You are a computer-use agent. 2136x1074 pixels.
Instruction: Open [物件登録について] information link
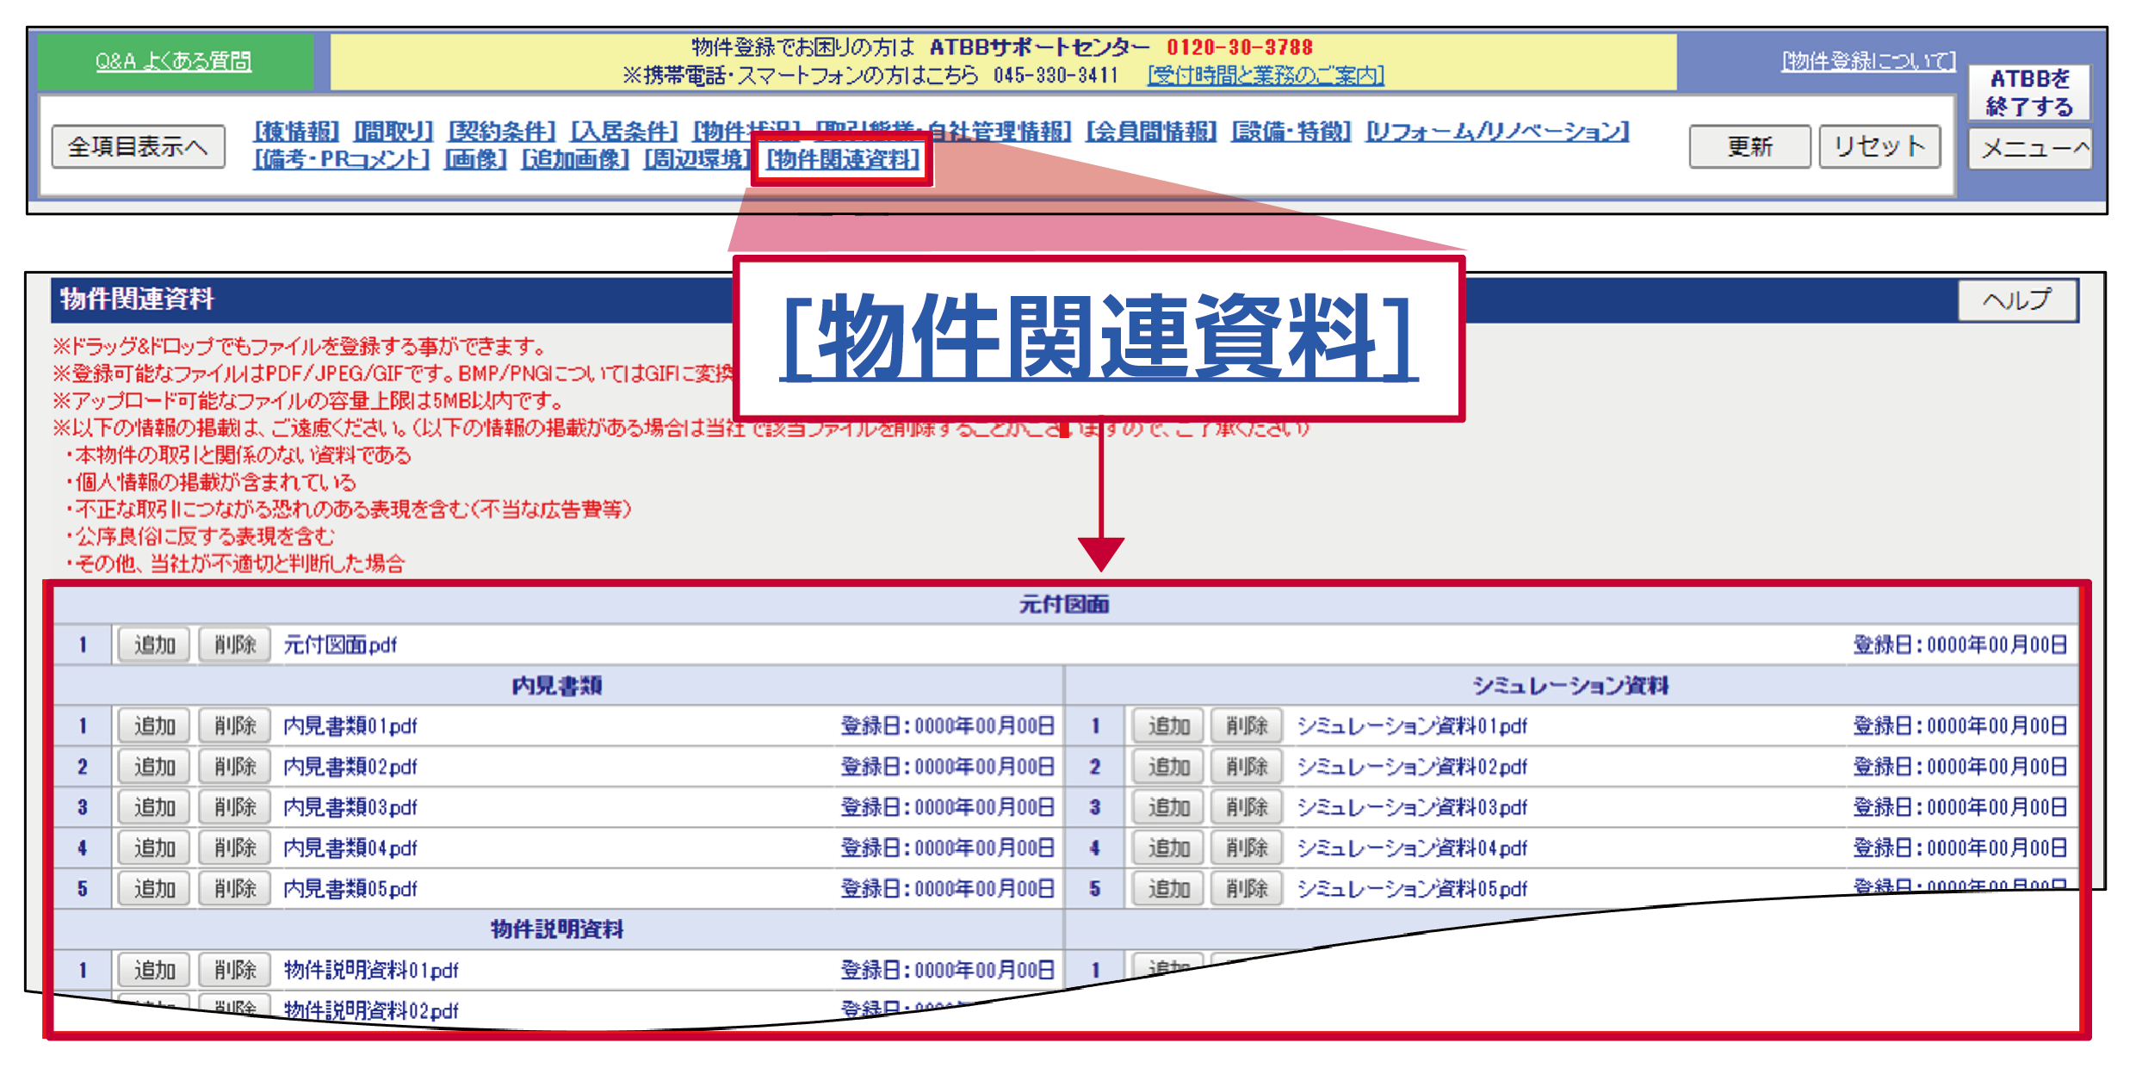[1867, 61]
